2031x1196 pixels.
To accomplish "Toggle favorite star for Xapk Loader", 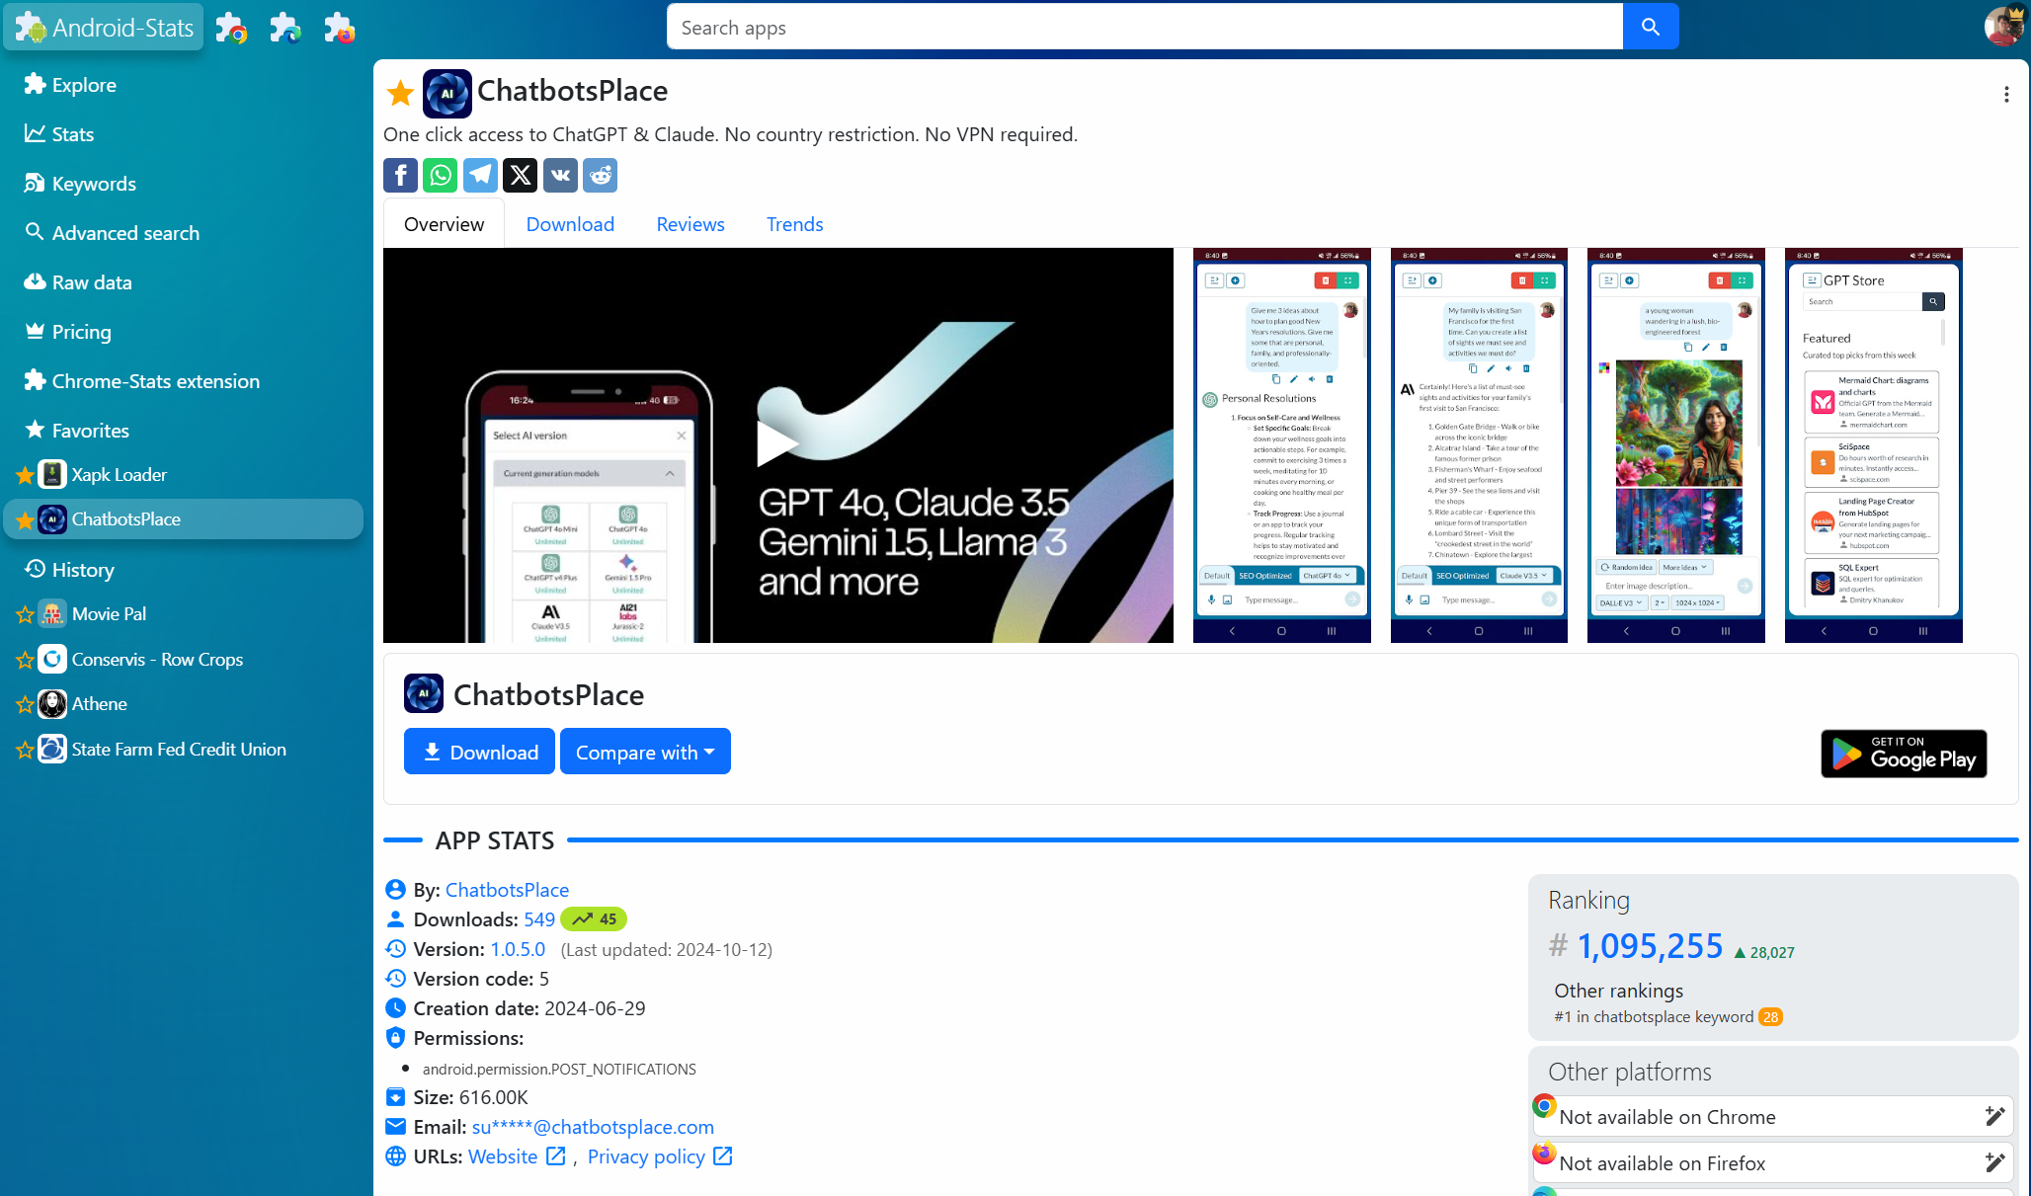I will click(25, 475).
